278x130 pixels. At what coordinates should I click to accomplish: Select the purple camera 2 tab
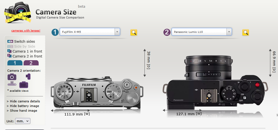[31, 63]
